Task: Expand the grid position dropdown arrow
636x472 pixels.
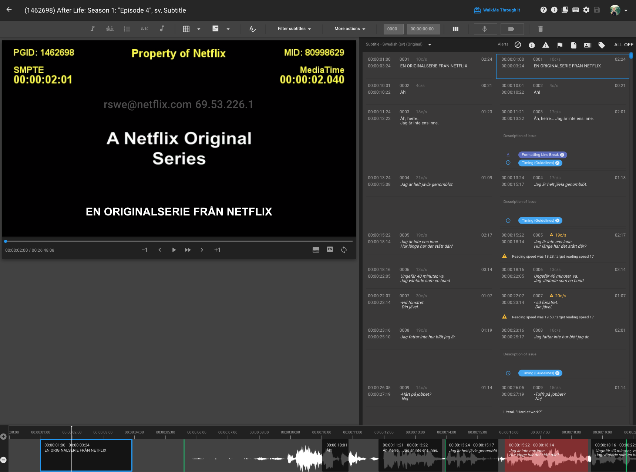Action: coord(199,29)
